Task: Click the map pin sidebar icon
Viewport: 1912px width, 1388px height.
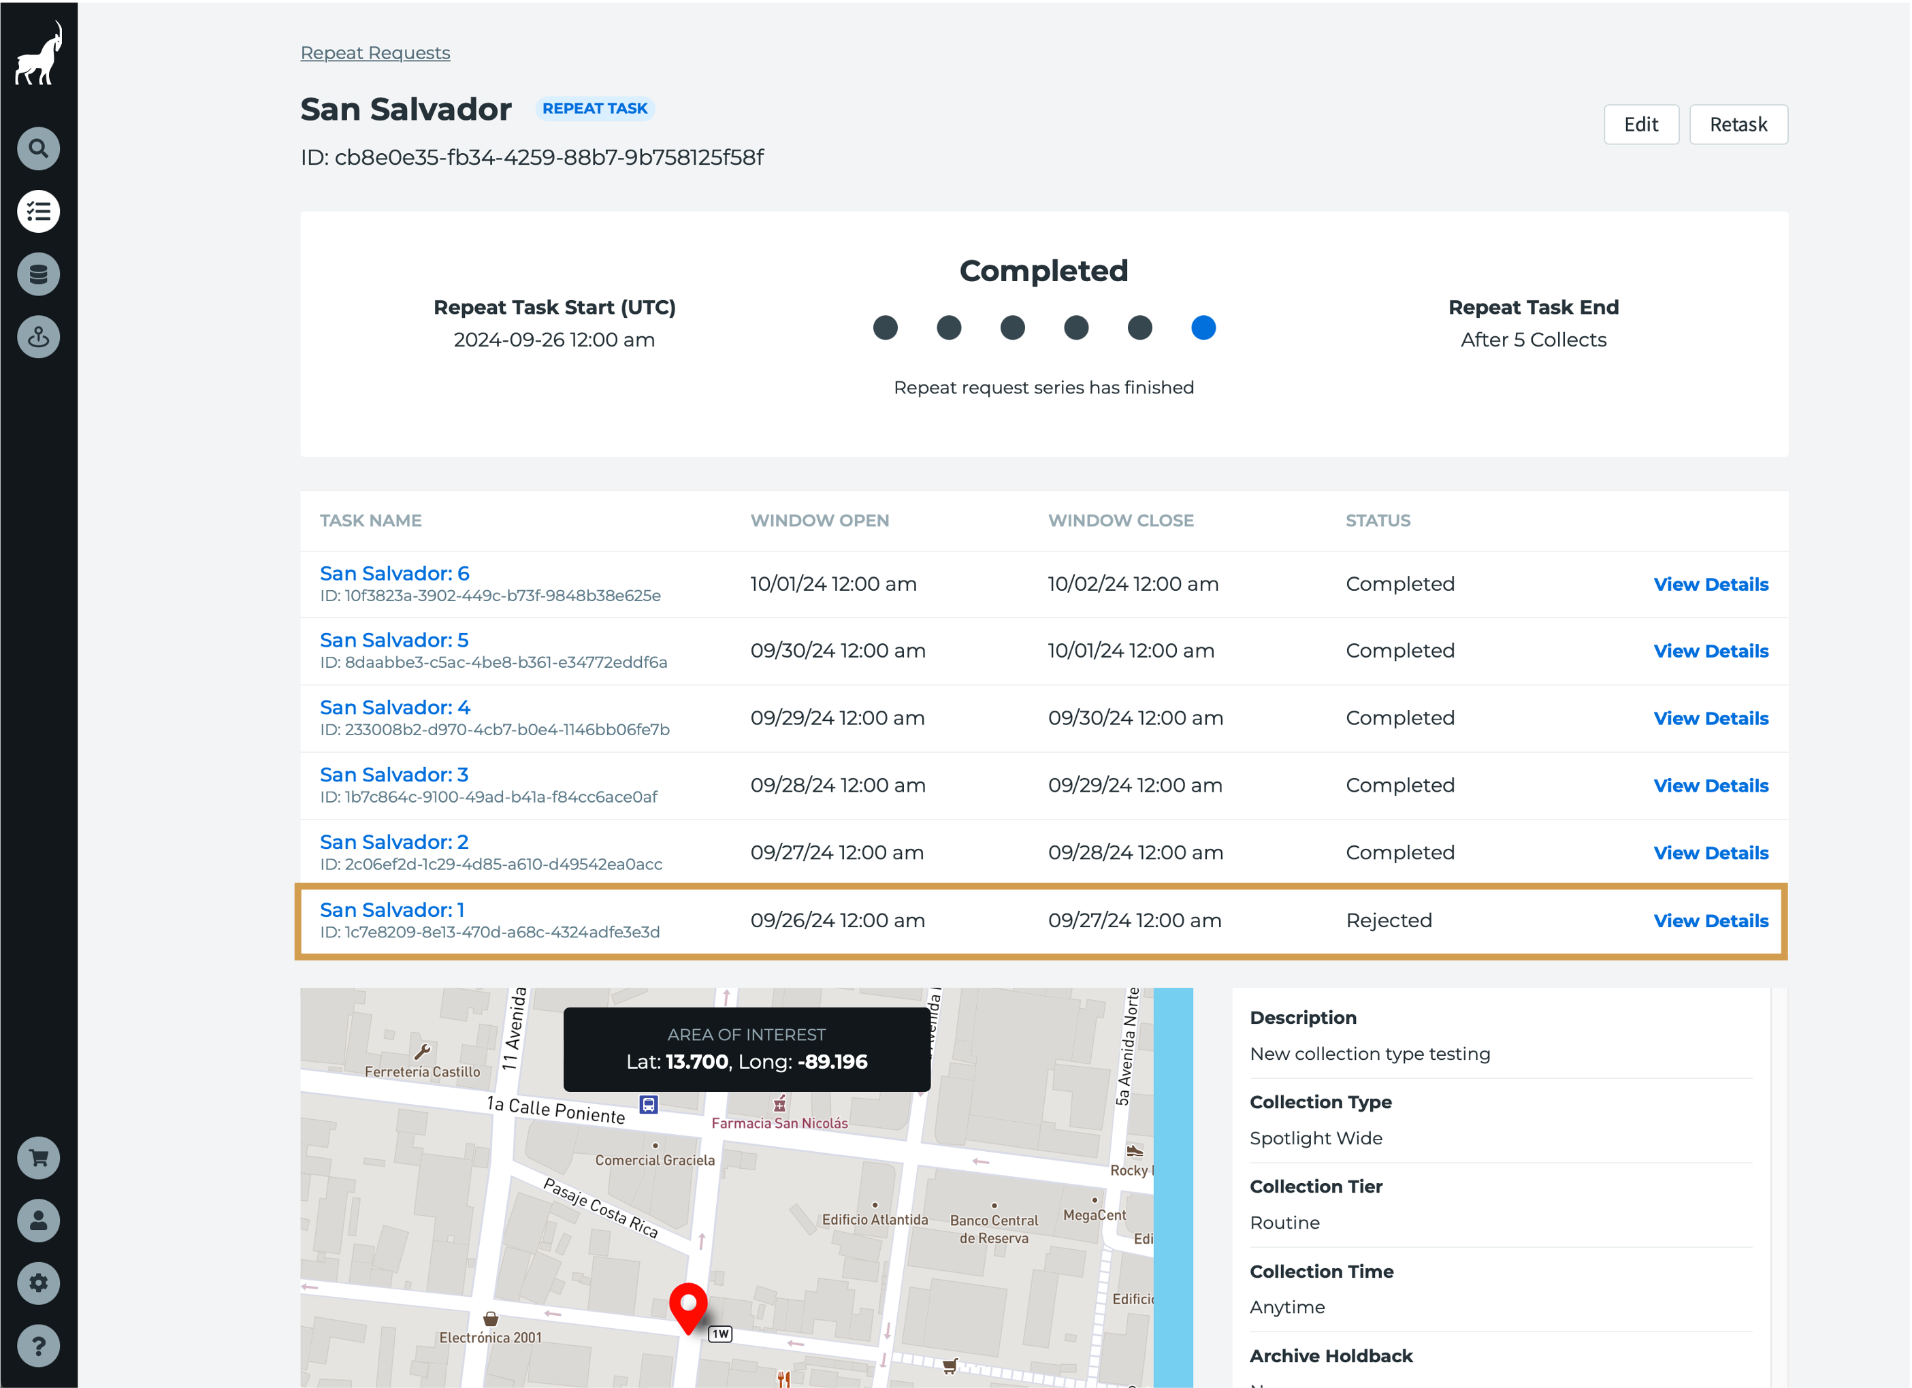Action: [39, 338]
